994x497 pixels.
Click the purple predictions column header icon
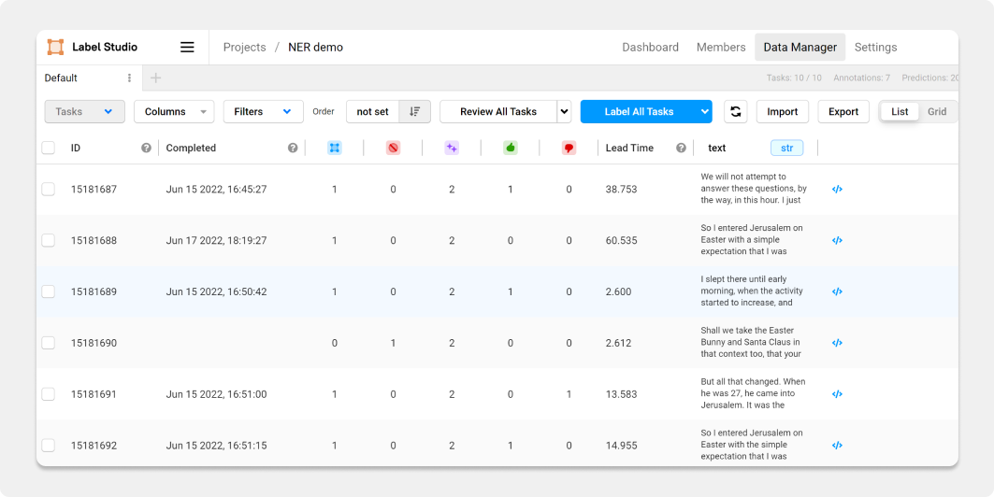tap(452, 148)
